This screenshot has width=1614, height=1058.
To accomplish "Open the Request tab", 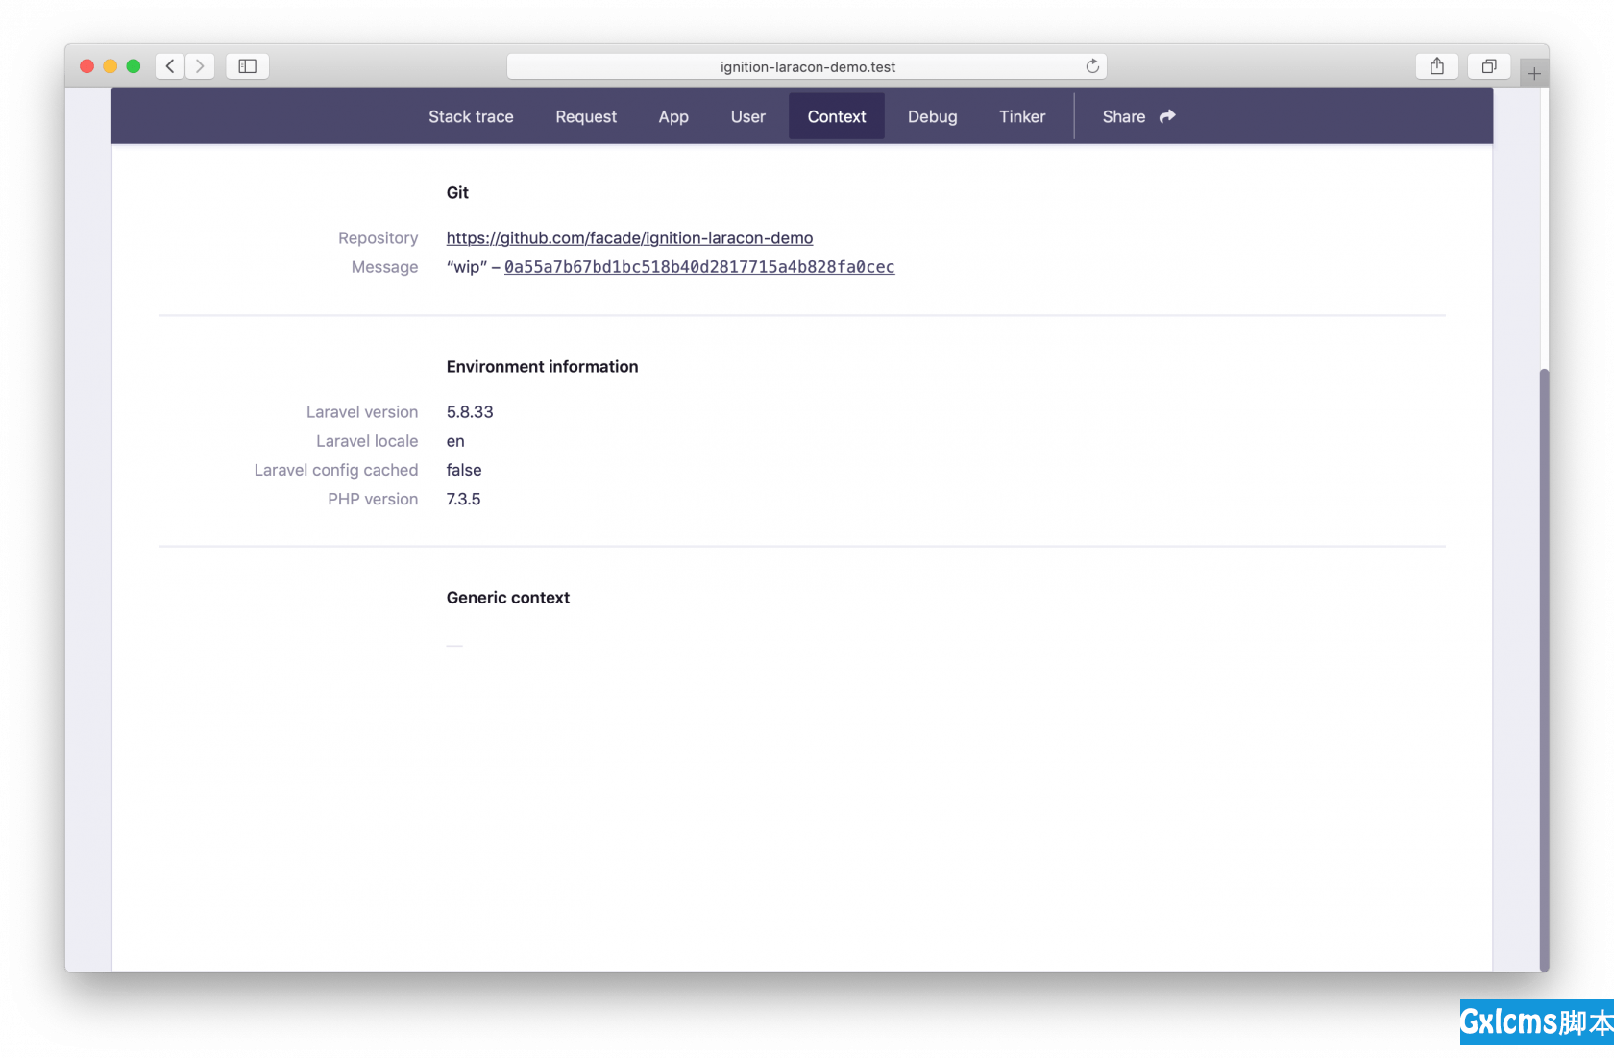I will coord(586,116).
